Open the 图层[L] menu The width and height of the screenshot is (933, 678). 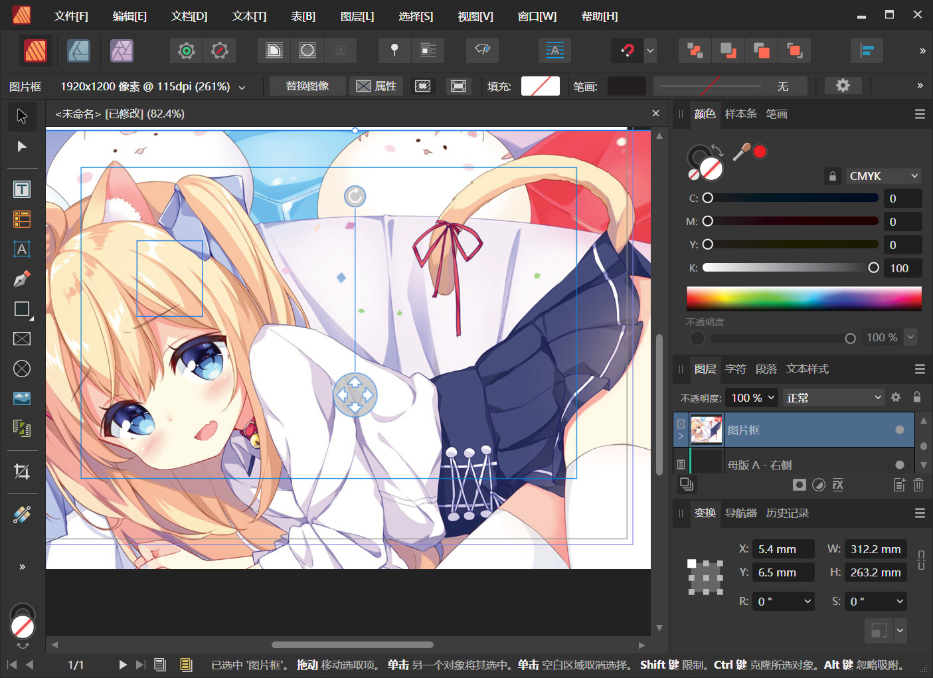click(x=357, y=16)
